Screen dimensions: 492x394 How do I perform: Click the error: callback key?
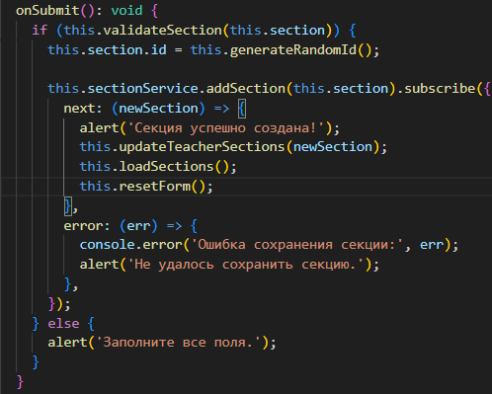coord(87,226)
